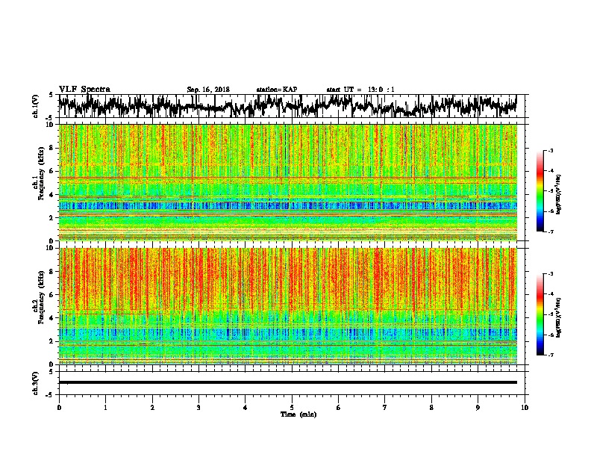Click the '-5' tick on ch.3(V) axis
Screen dimensions: 591x457
coord(50,395)
